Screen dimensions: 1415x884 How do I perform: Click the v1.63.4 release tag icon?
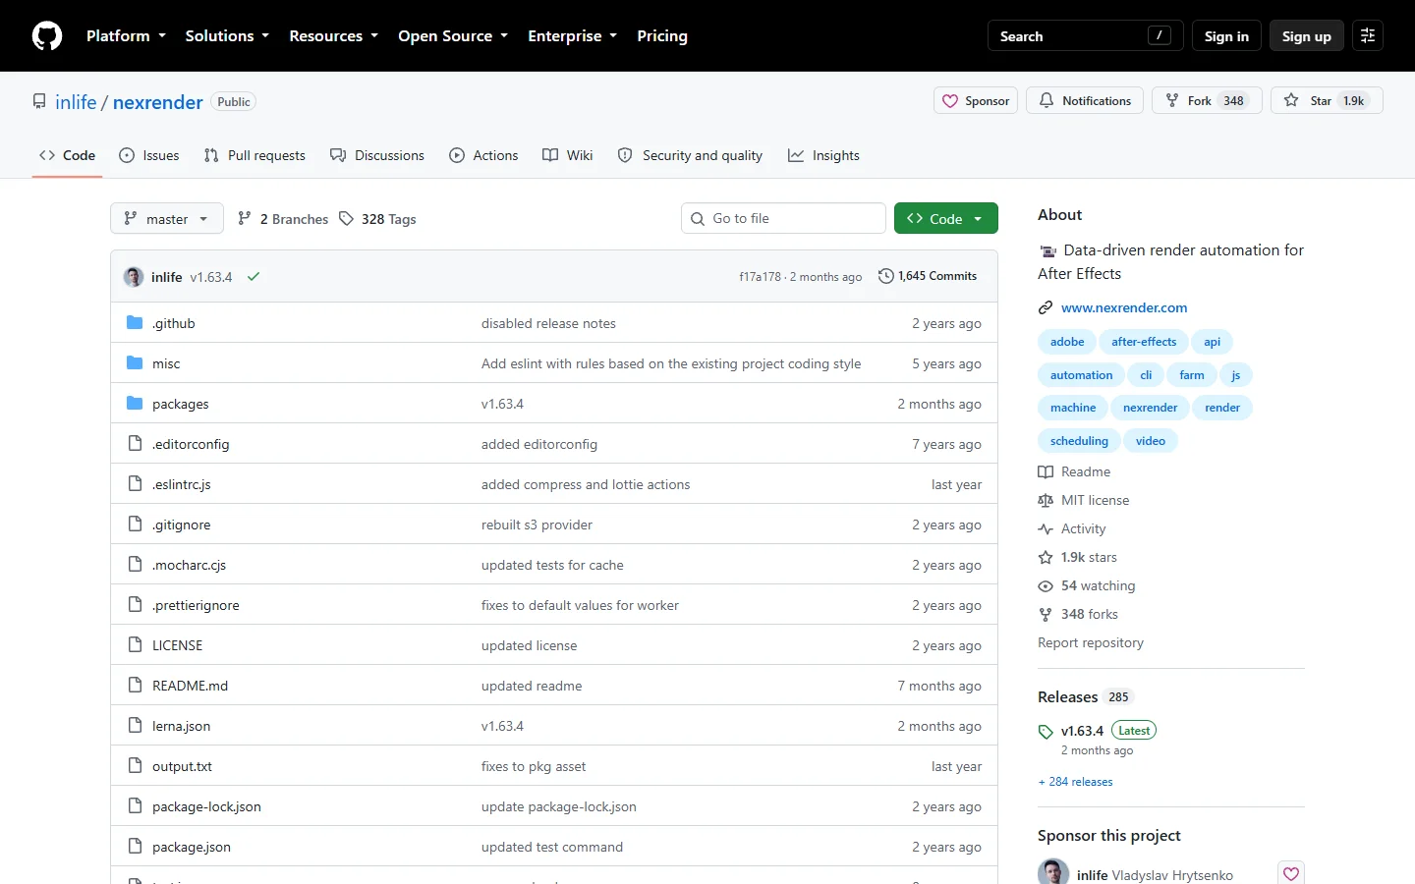[1046, 732]
